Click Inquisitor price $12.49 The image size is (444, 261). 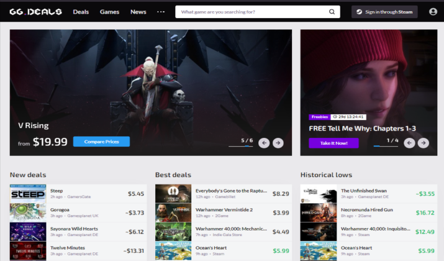425,232
